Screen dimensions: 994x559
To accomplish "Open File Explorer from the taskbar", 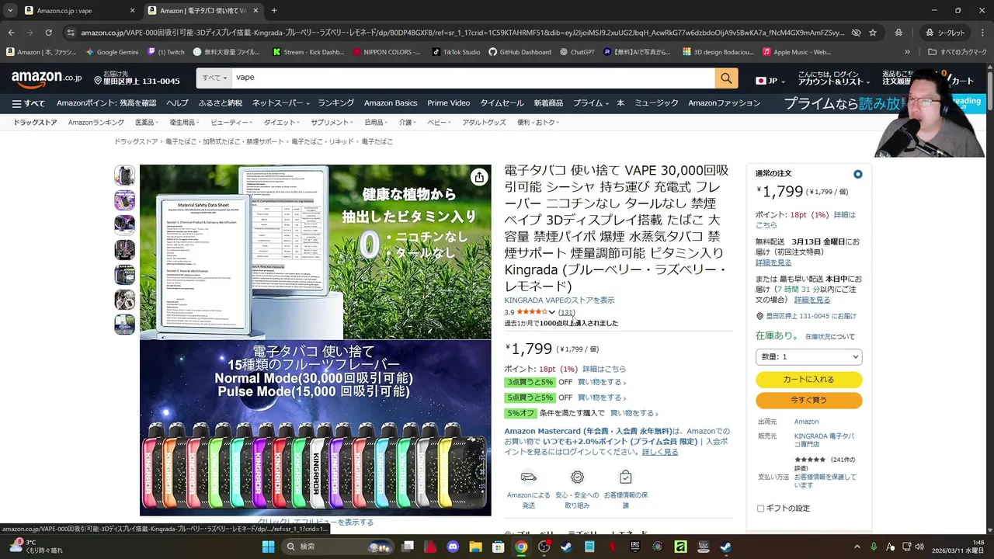I will pyautogui.click(x=475, y=547).
